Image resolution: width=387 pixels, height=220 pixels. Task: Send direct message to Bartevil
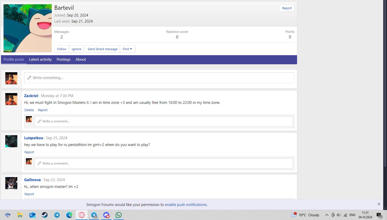click(x=103, y=49)
